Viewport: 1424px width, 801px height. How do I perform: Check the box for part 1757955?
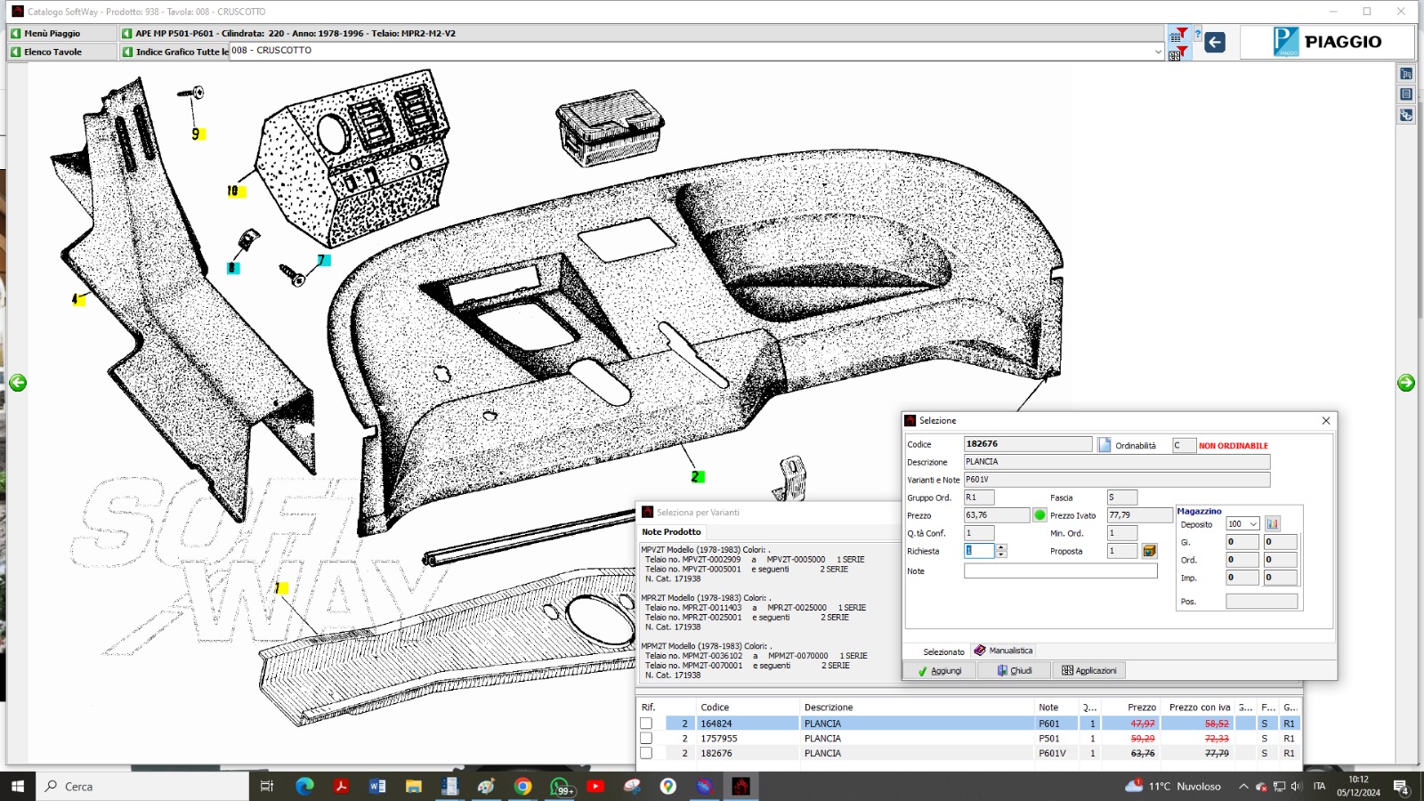[646, 739]
